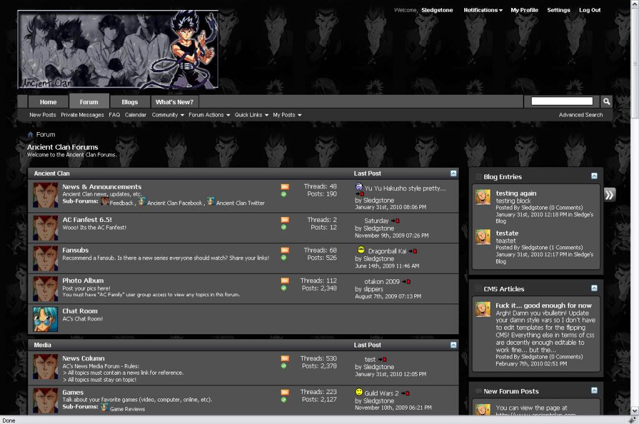639x424 pixels.
Task: Open Yu Yu Hakusho style pretty... last post
Action: (405, 188)
